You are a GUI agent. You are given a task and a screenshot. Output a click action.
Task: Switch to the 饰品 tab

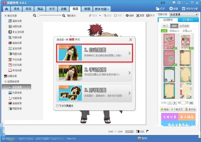point(40,9)
